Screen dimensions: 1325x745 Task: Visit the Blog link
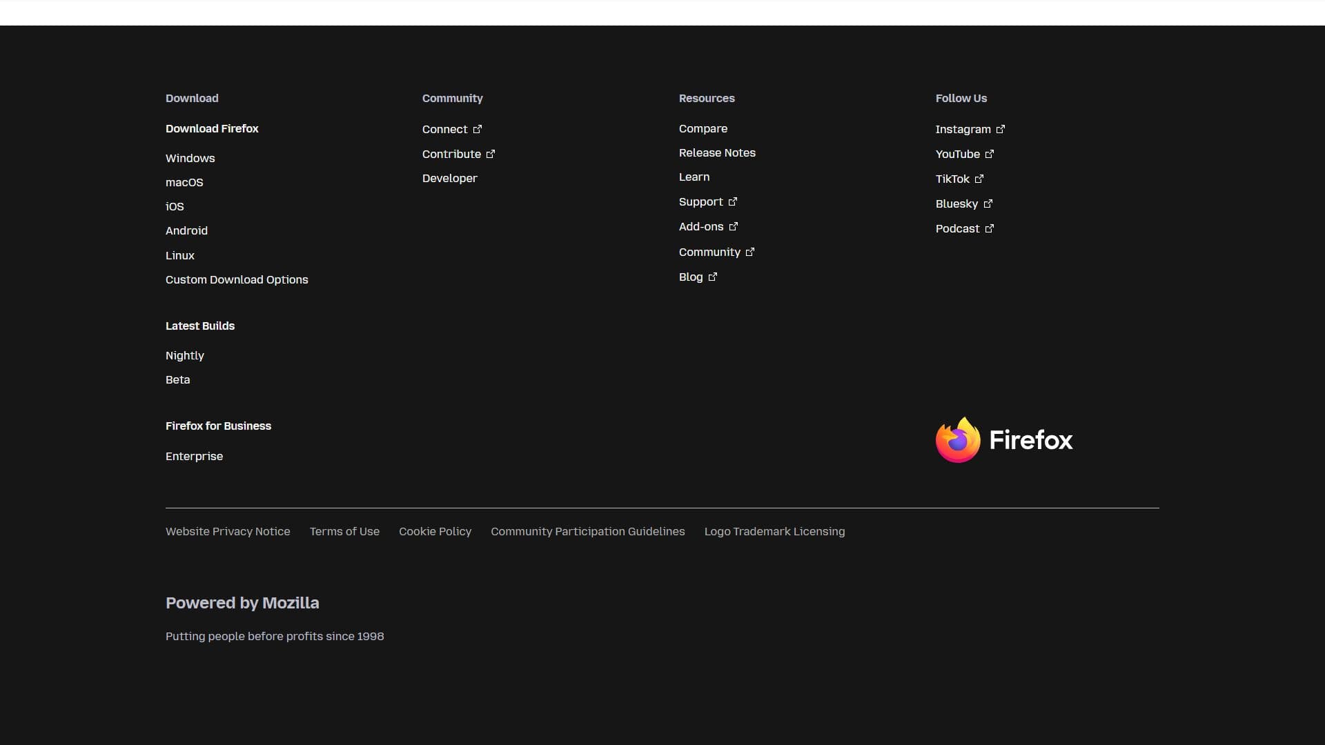(x=691, y=277)
